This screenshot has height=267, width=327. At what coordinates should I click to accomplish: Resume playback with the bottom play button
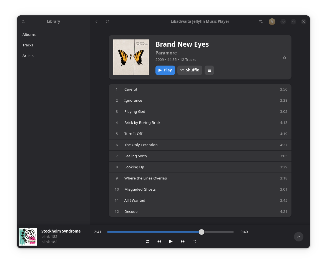click(x=171, y=241)
